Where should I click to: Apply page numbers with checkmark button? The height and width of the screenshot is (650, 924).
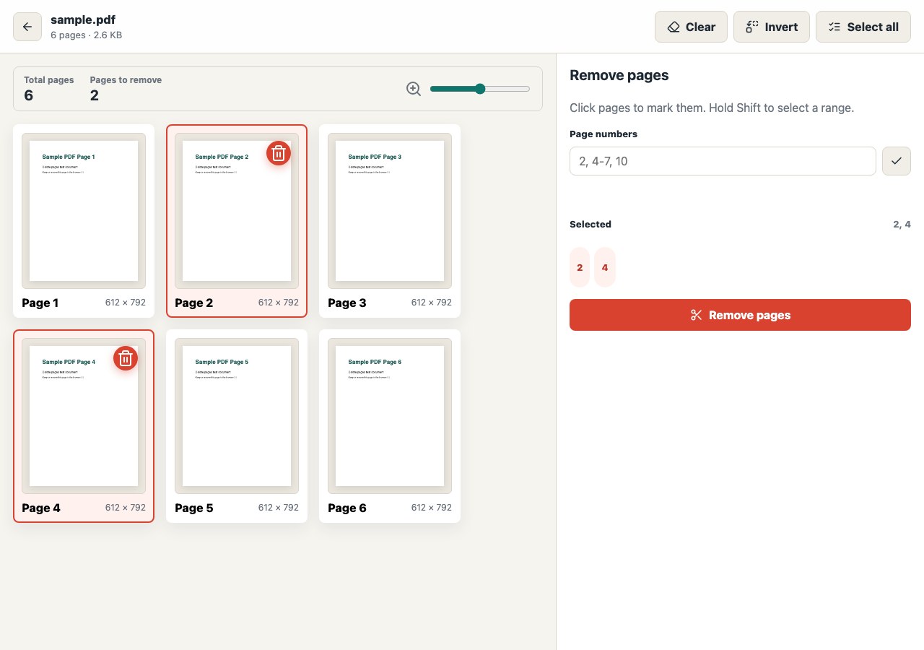click(x=897, y=161)
